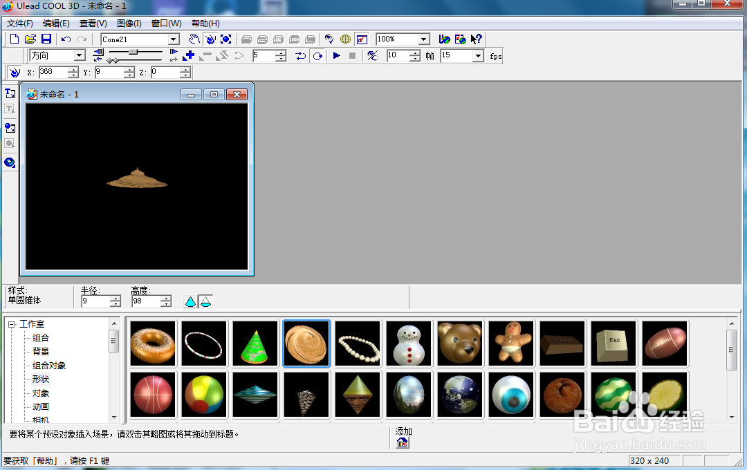The width and height of the screenshot is (747, 470).
Task: Click the 半径 radius input field
Action: pos(96,301)
